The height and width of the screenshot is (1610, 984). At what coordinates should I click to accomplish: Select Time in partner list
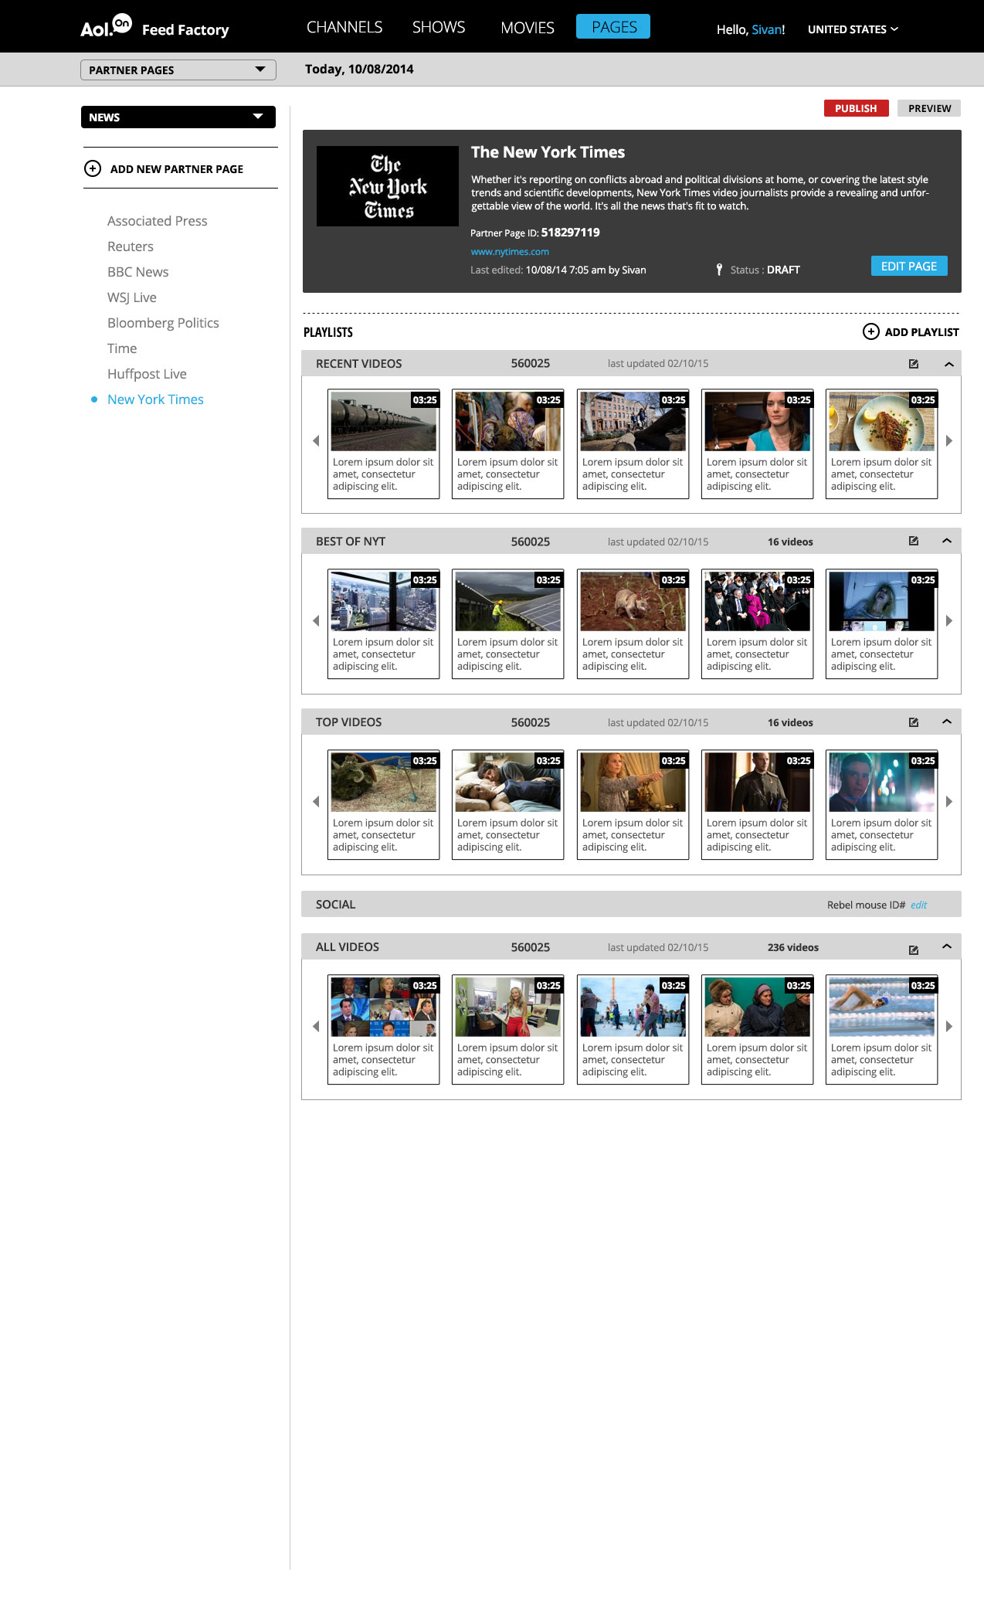(122, 348)
